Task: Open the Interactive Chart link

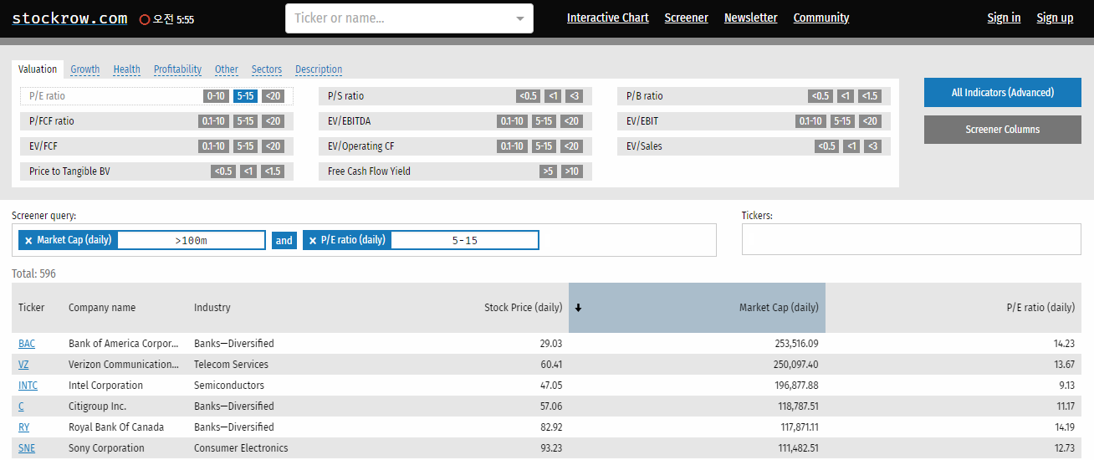Action: click(x=608, y=18)
